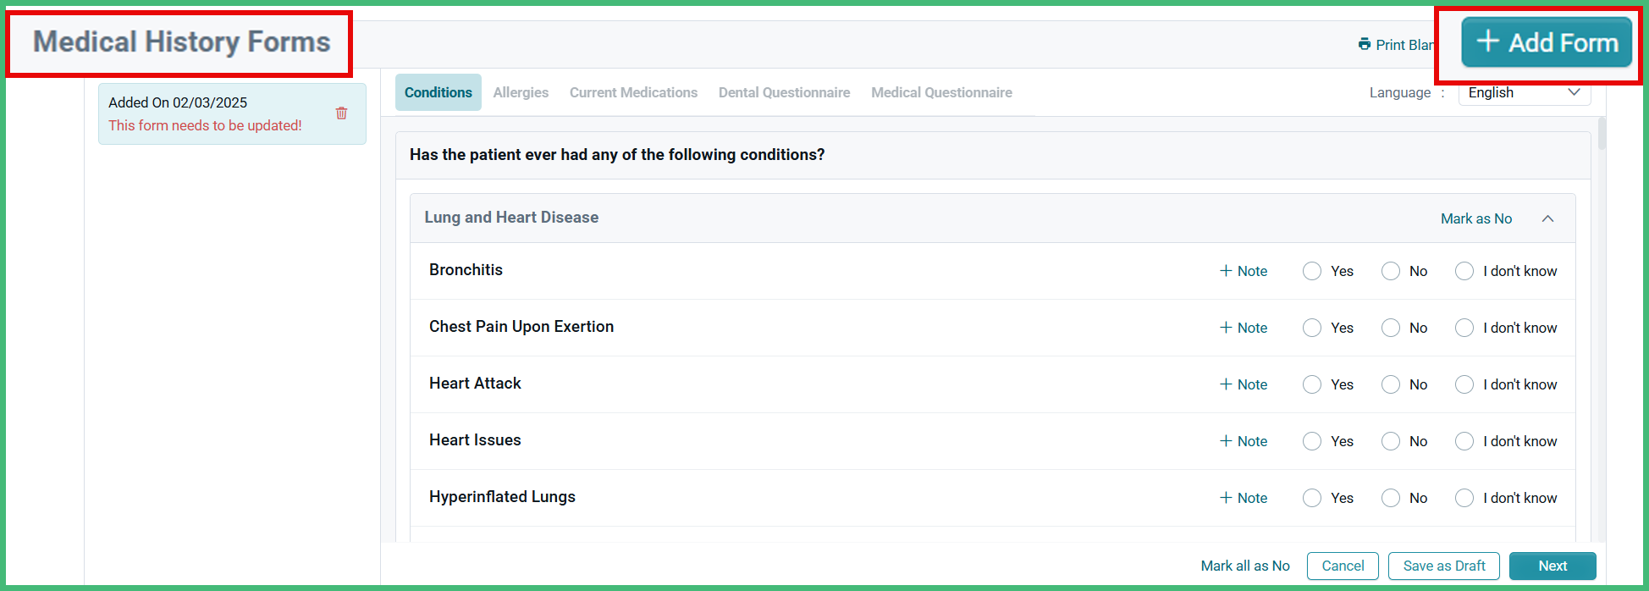Delete the form added on 02/03/2025
1649x591 pixels.
342,112
